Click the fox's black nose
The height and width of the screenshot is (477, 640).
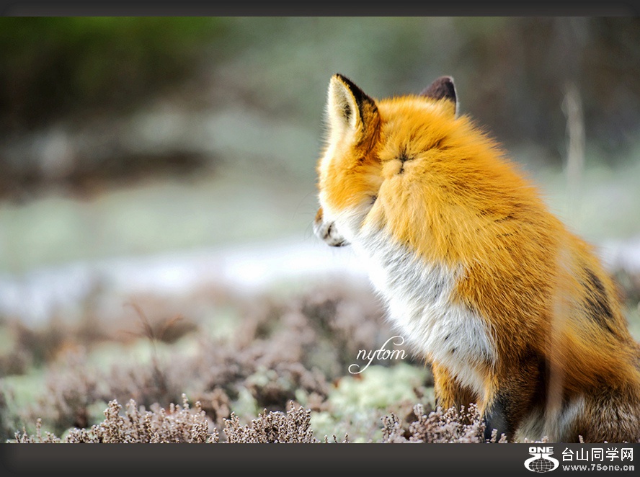(x=318, y=216)
